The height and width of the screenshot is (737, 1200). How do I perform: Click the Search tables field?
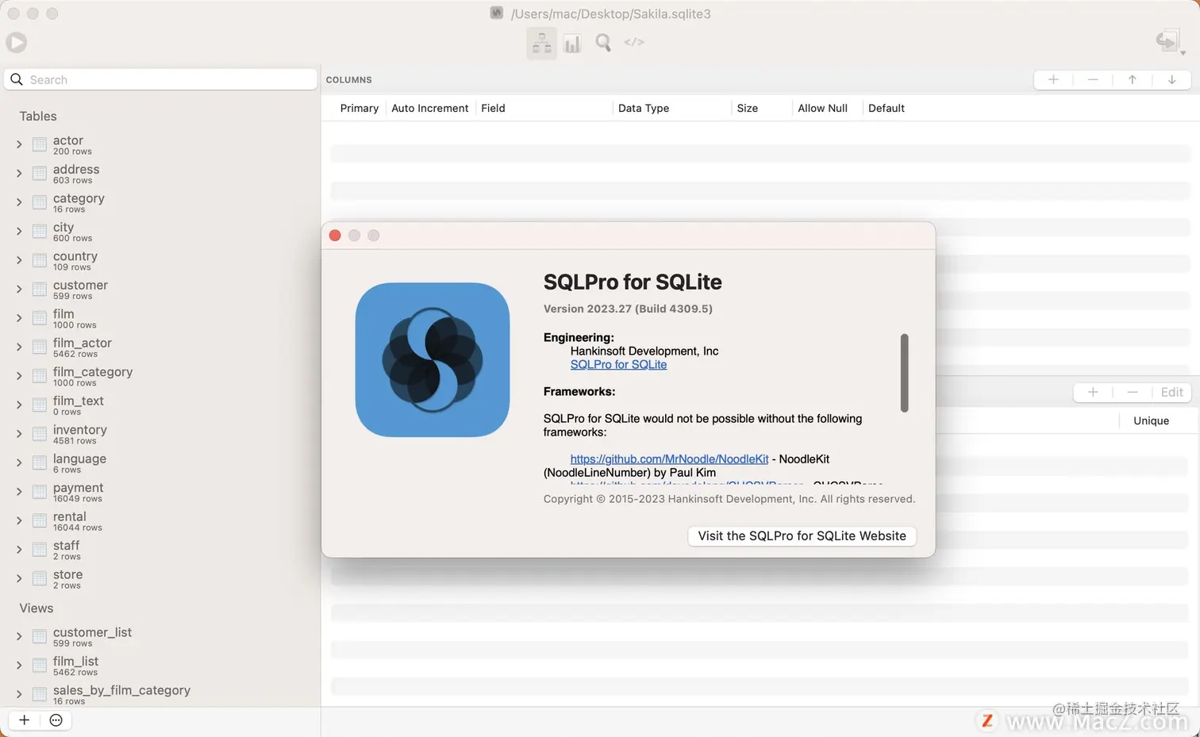click(160, 79)
